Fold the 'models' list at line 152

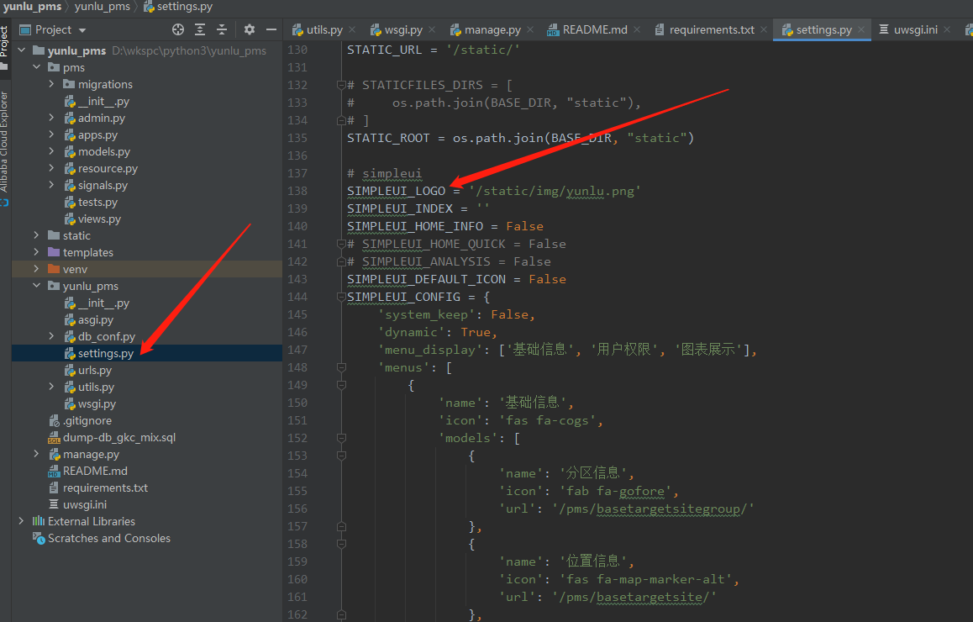tap(341, 438)
